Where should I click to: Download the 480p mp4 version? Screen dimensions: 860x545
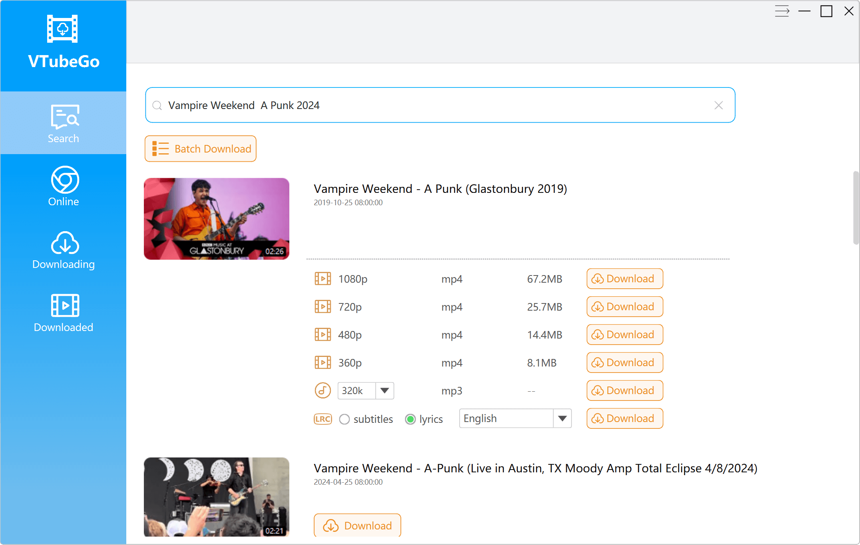coord(625,335)
